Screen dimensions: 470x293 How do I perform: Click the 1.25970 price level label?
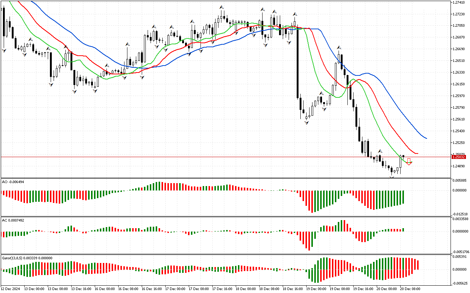459,96
